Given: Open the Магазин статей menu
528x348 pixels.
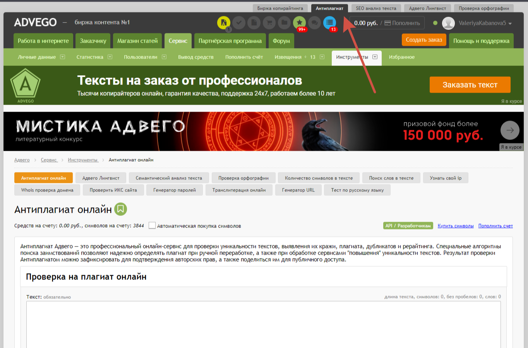Looking at the screenshot, I should coord(137,41).
